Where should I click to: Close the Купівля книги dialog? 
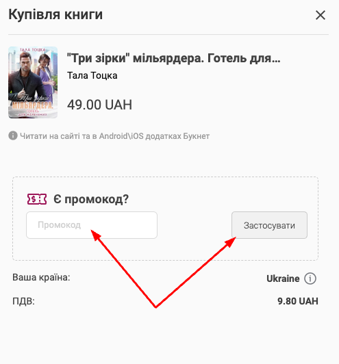pos(321,15)
